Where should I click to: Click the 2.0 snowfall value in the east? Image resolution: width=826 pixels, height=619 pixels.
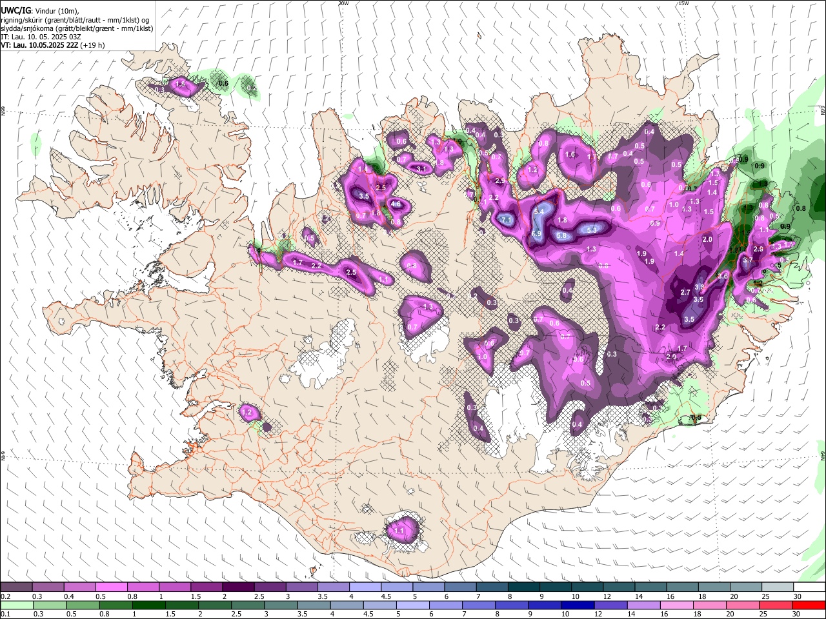(707, 239)
